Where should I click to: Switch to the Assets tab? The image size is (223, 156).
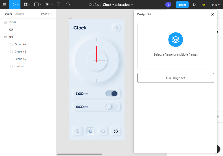pos(19,14)
